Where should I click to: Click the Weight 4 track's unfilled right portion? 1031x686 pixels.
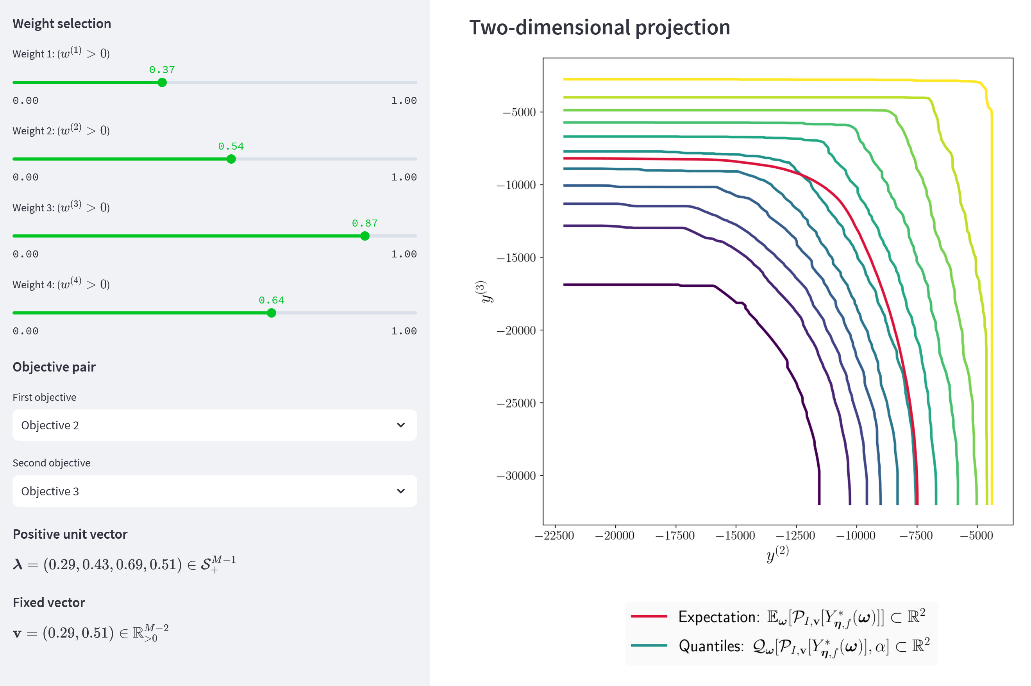(x=350, y=313)
